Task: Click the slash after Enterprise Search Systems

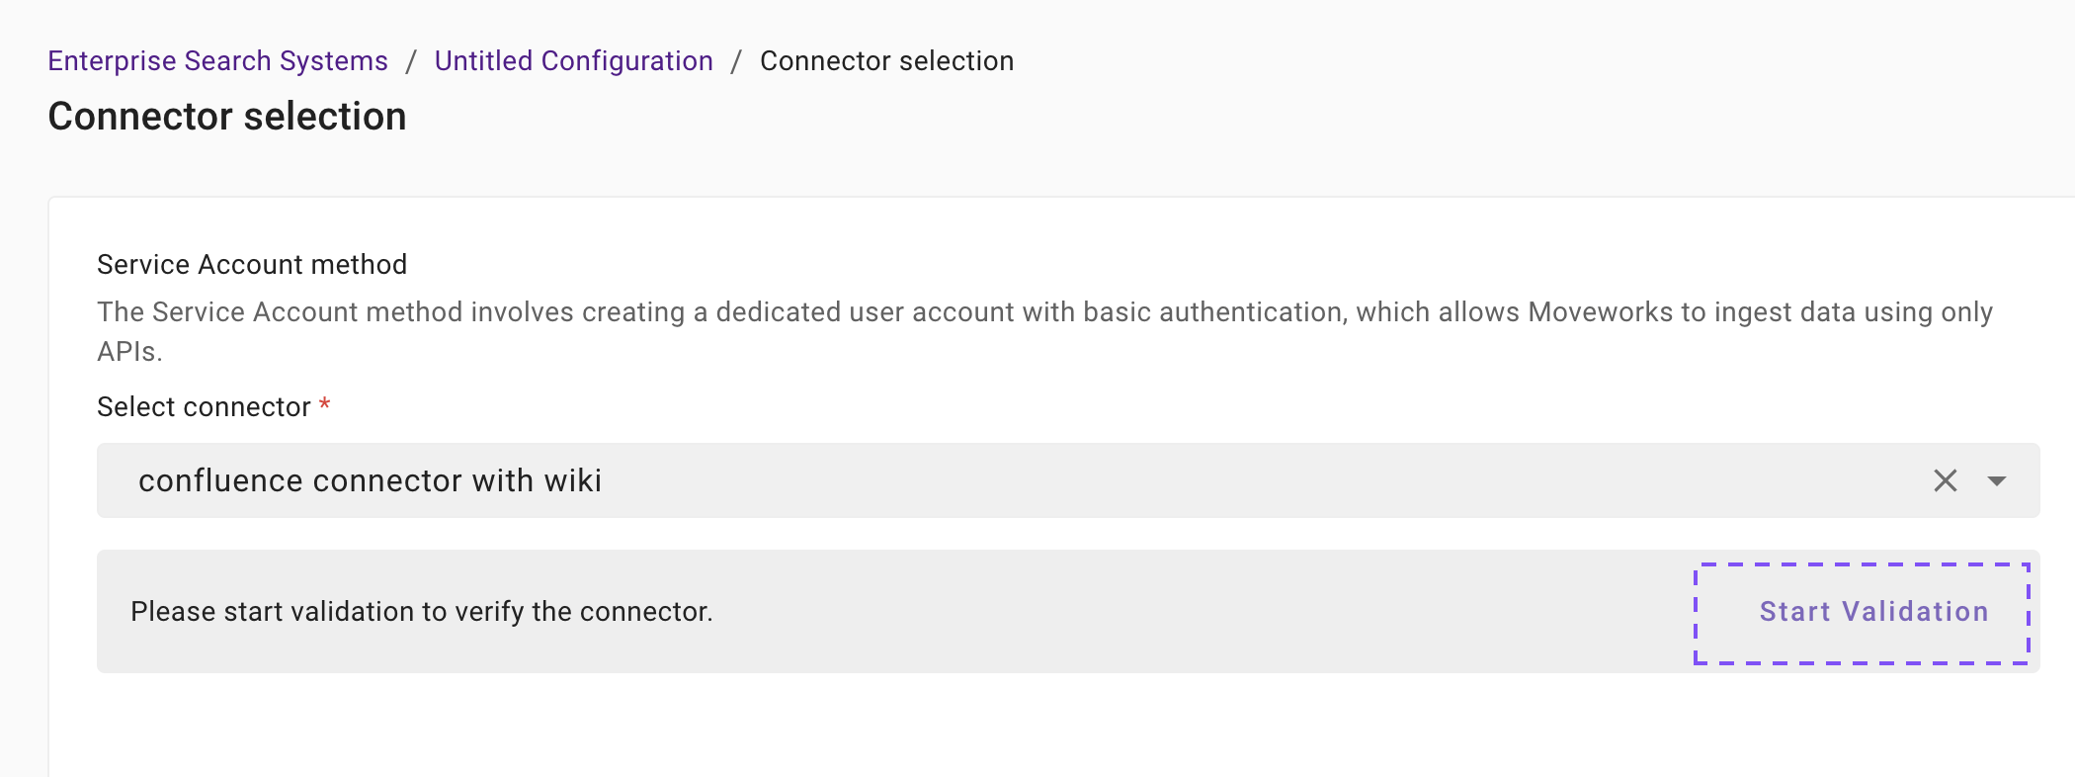Action: (411, 61)
